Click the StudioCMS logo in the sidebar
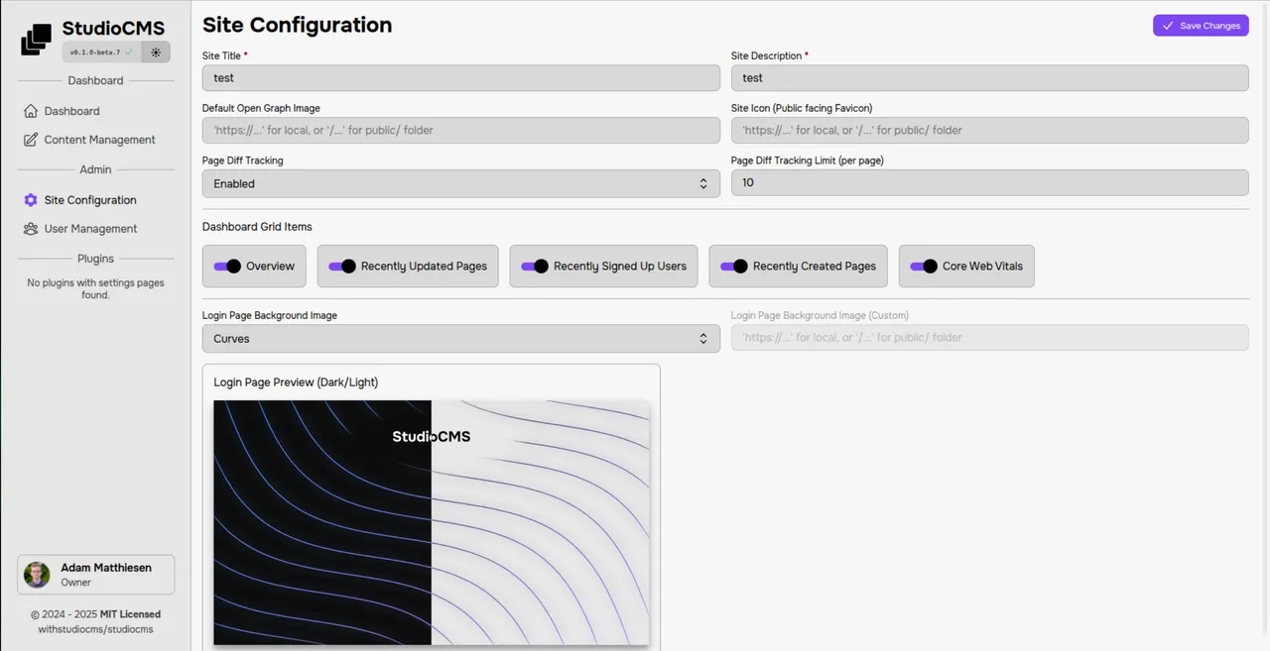Image resolution: width=1270 pixels, height=651 pixels. [x=36, y=40]
